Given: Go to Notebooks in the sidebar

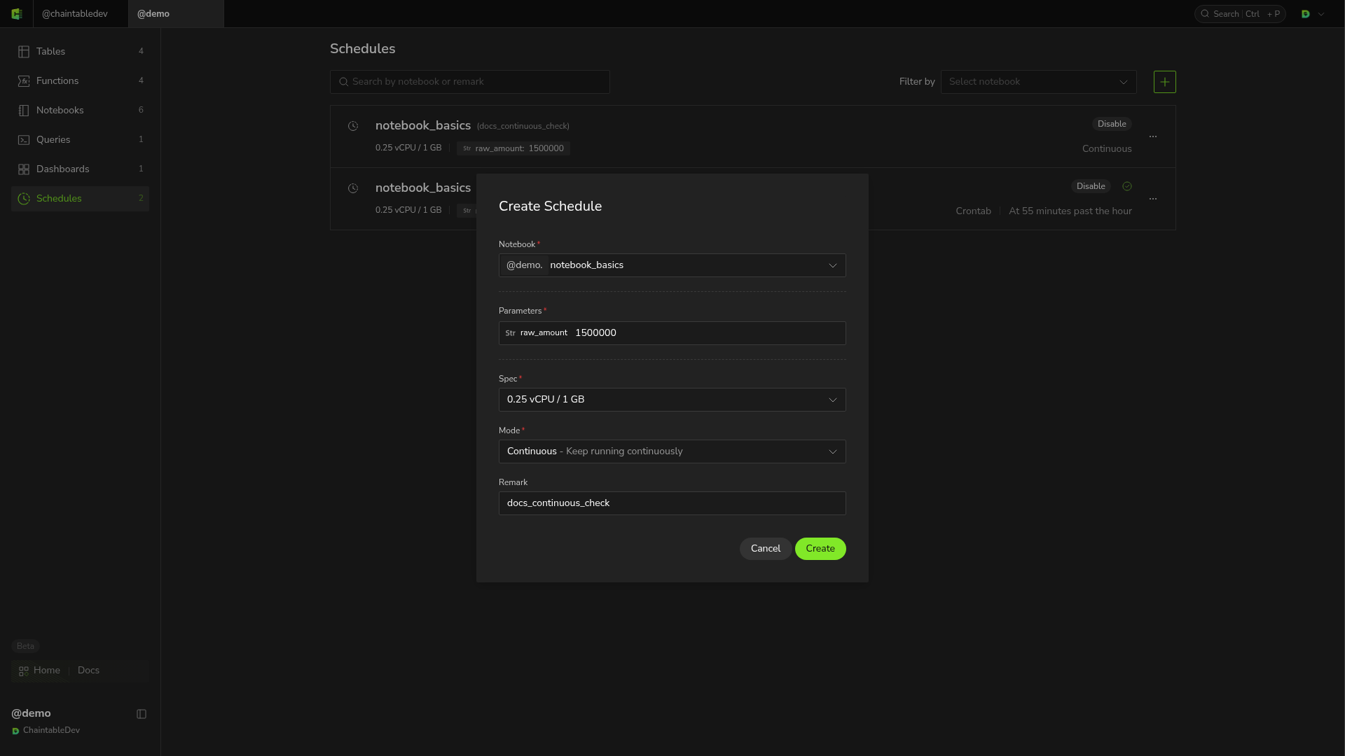Looking at the screenshot, I should (x=80, y=111).
